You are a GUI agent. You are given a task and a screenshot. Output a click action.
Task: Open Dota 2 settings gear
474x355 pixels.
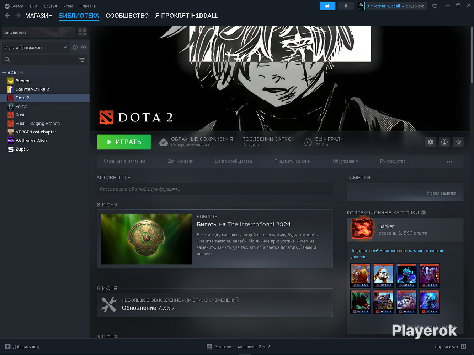point(431,142)
